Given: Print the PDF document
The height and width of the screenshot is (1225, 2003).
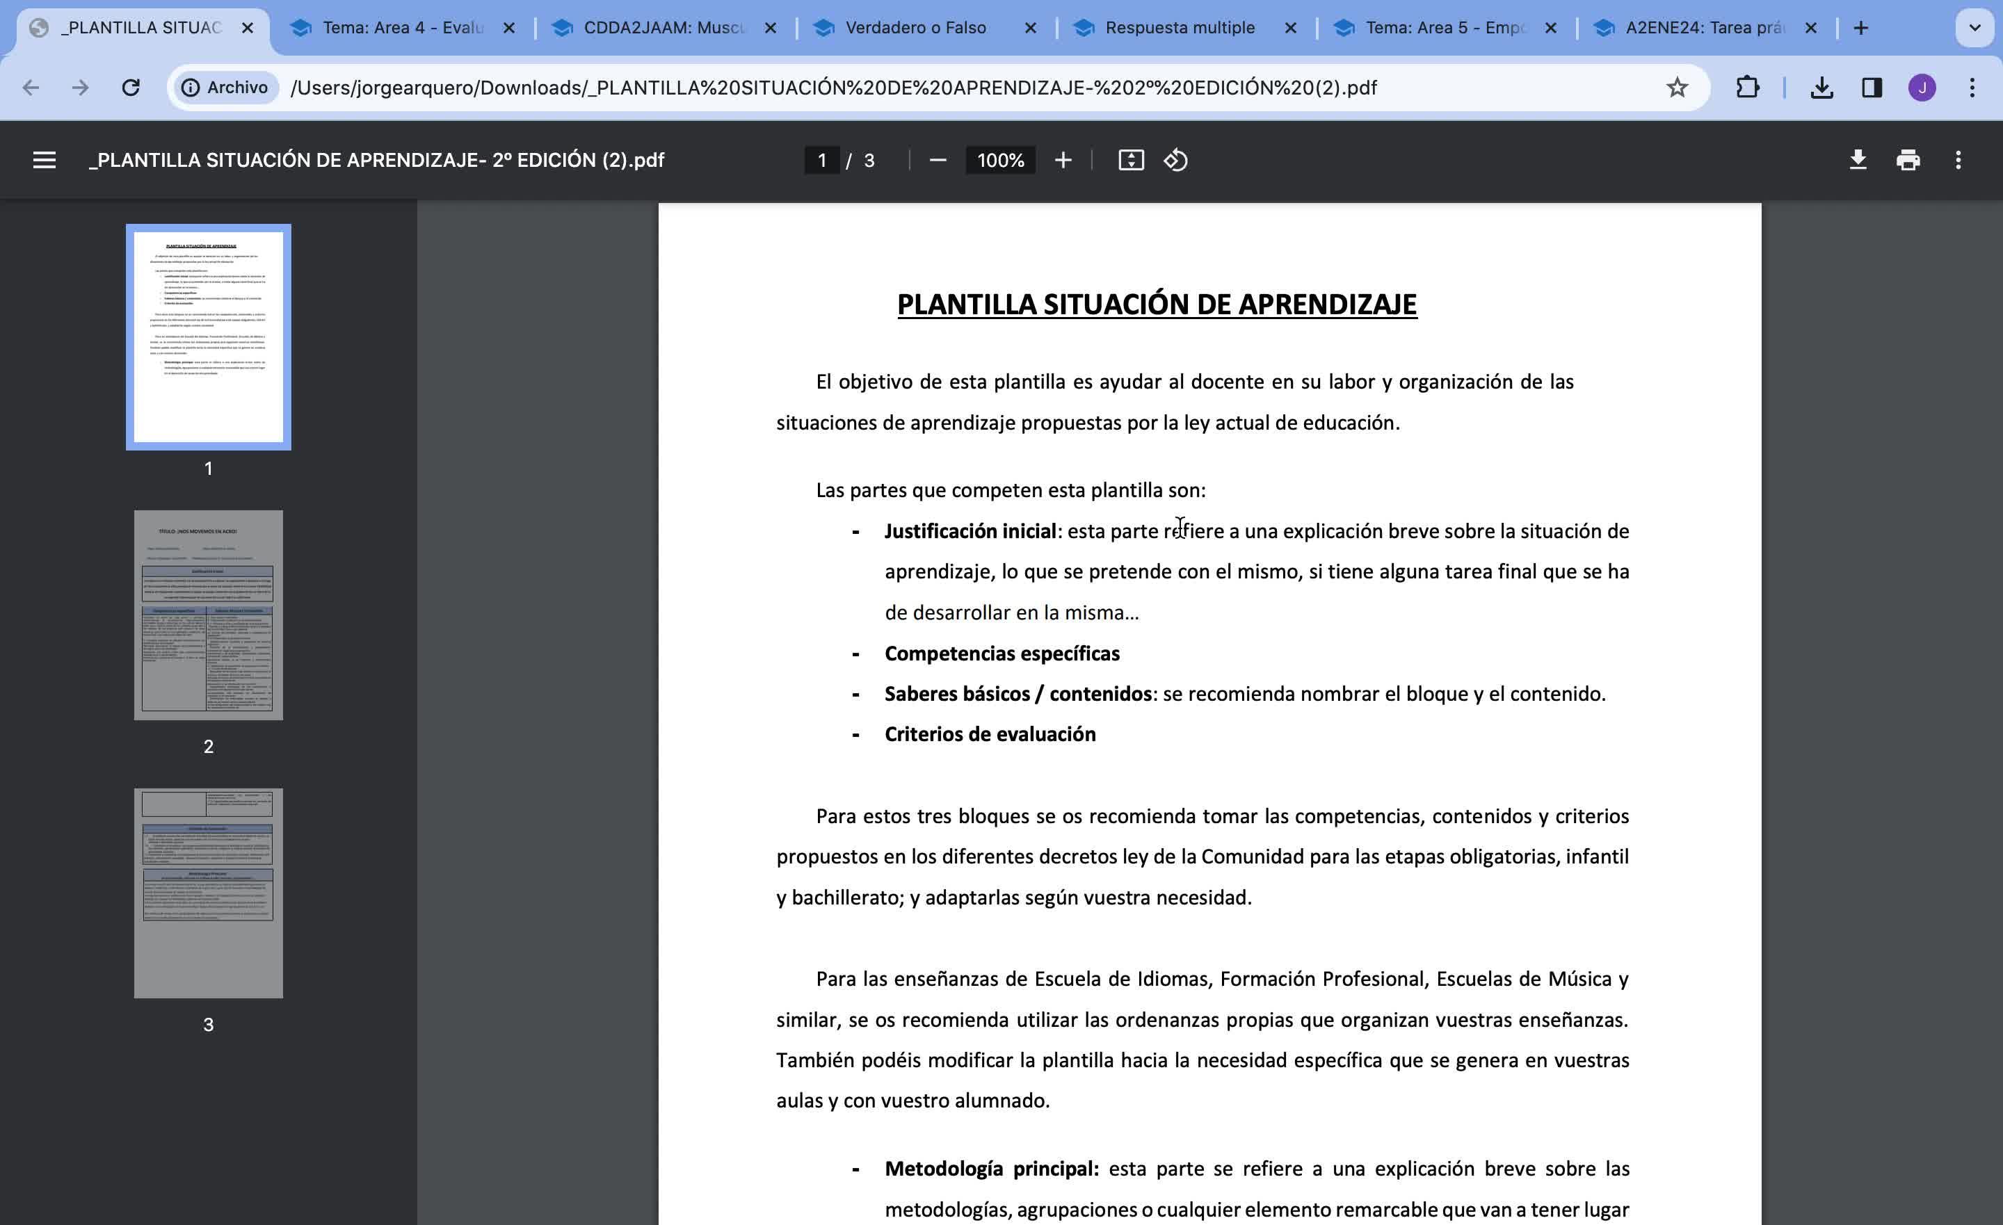Looking at the screenshot, I should 1908,160.
